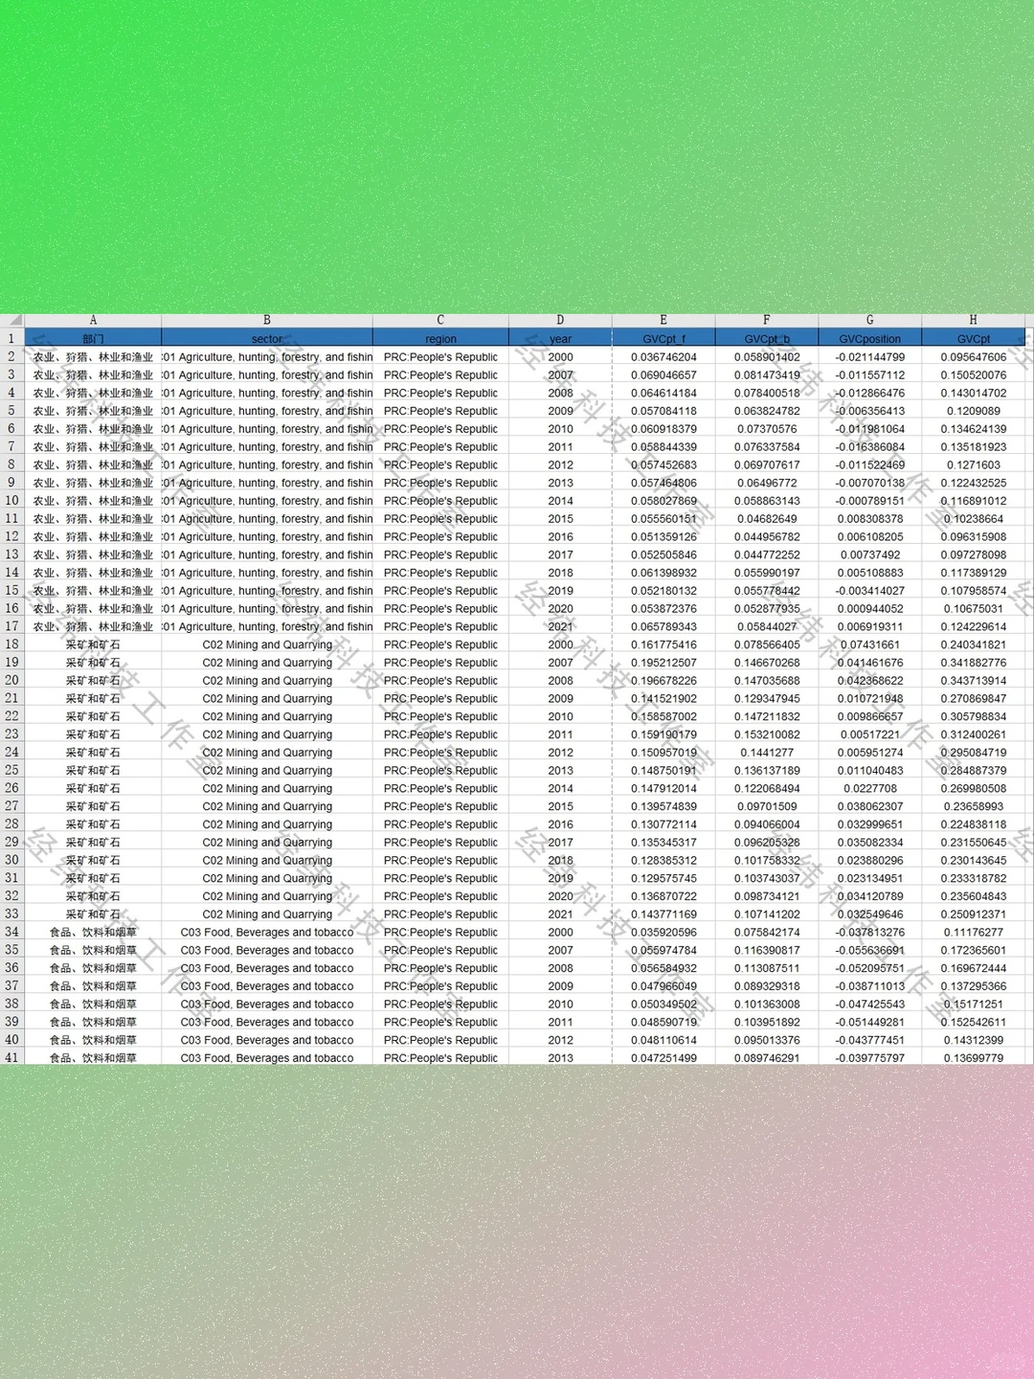
Task: Click cell value 0.064614184
Action: 663,393
